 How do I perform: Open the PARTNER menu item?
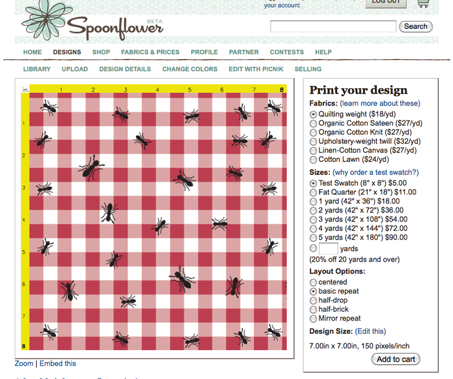[x=244, y=52]
